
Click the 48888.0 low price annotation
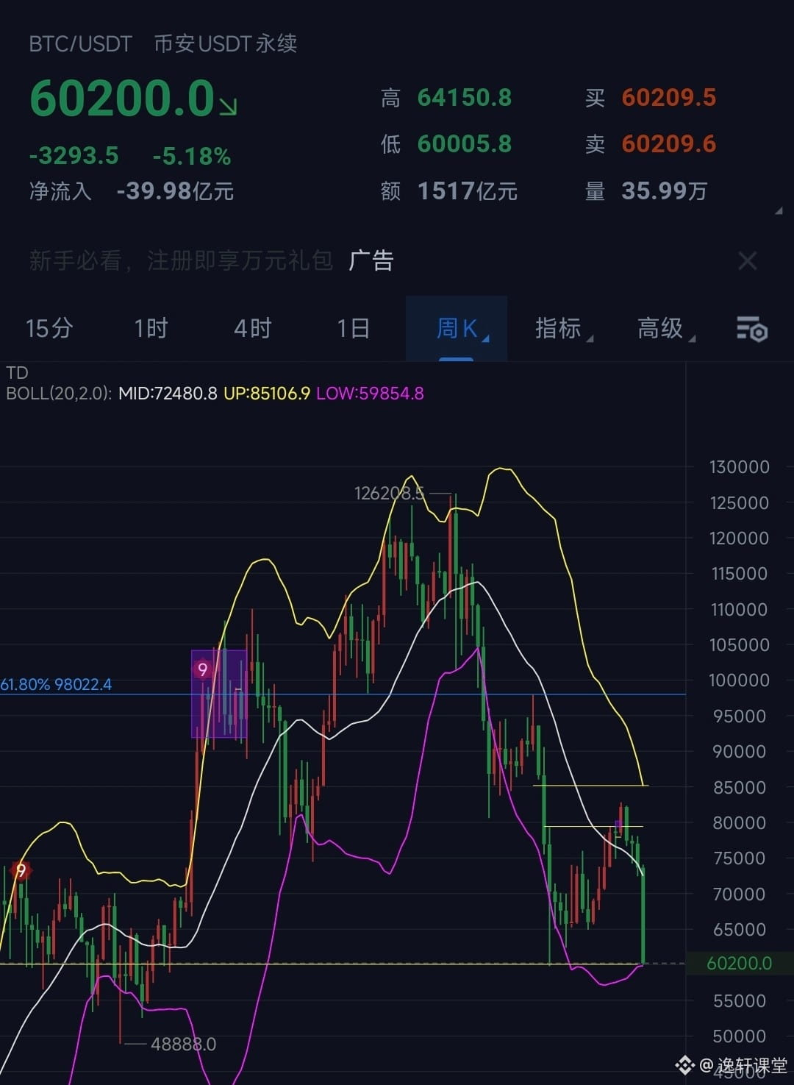[183, 1045]
